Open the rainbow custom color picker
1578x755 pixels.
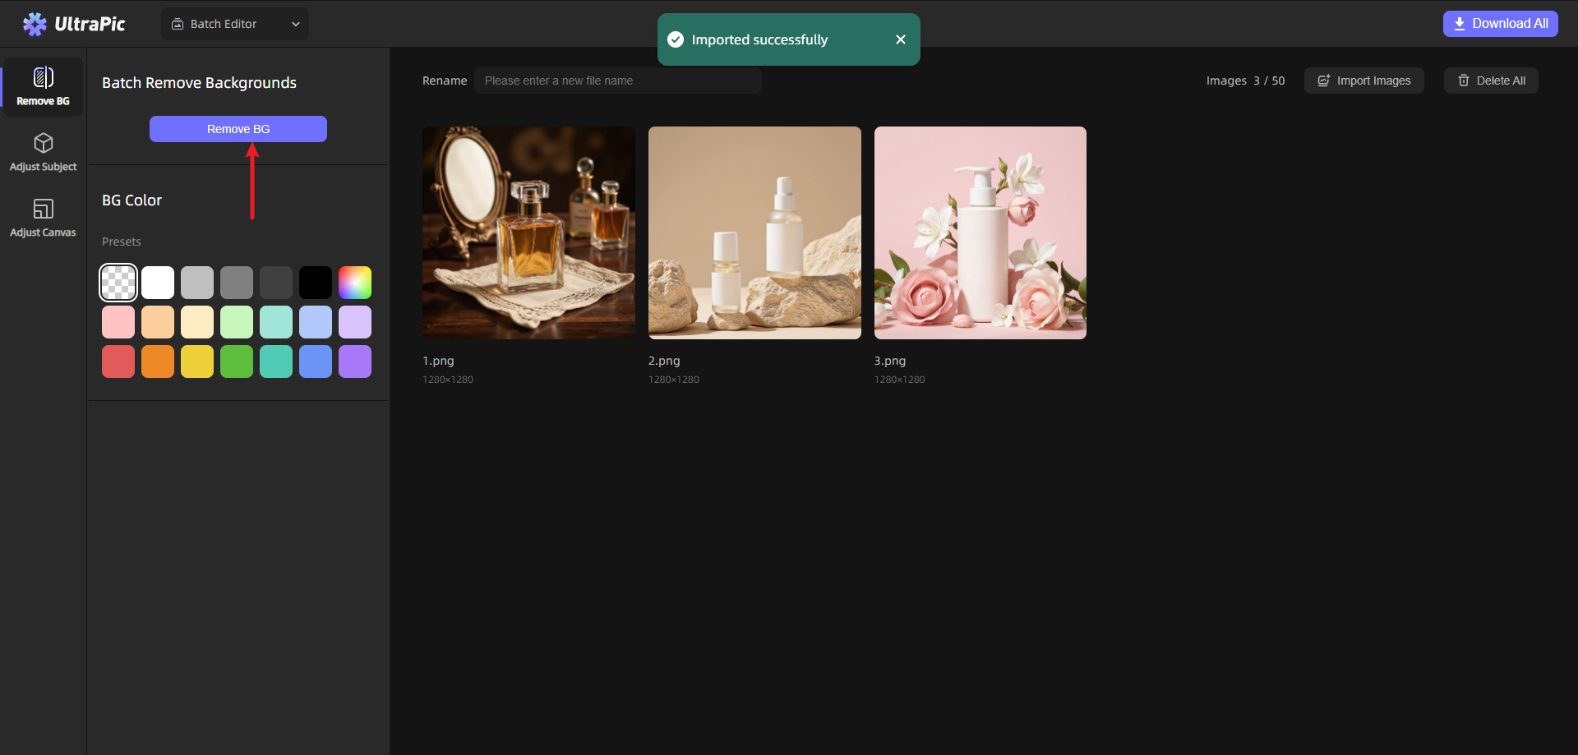click(x=355, y=283)
